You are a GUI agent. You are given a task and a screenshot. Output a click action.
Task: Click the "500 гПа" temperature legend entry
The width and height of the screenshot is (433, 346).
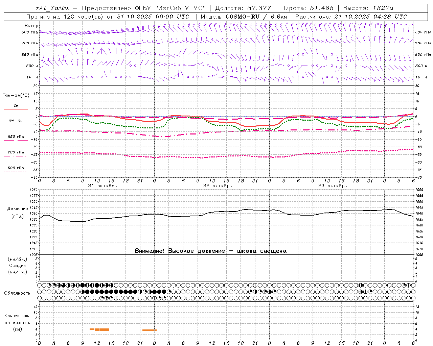coord(16,168)
